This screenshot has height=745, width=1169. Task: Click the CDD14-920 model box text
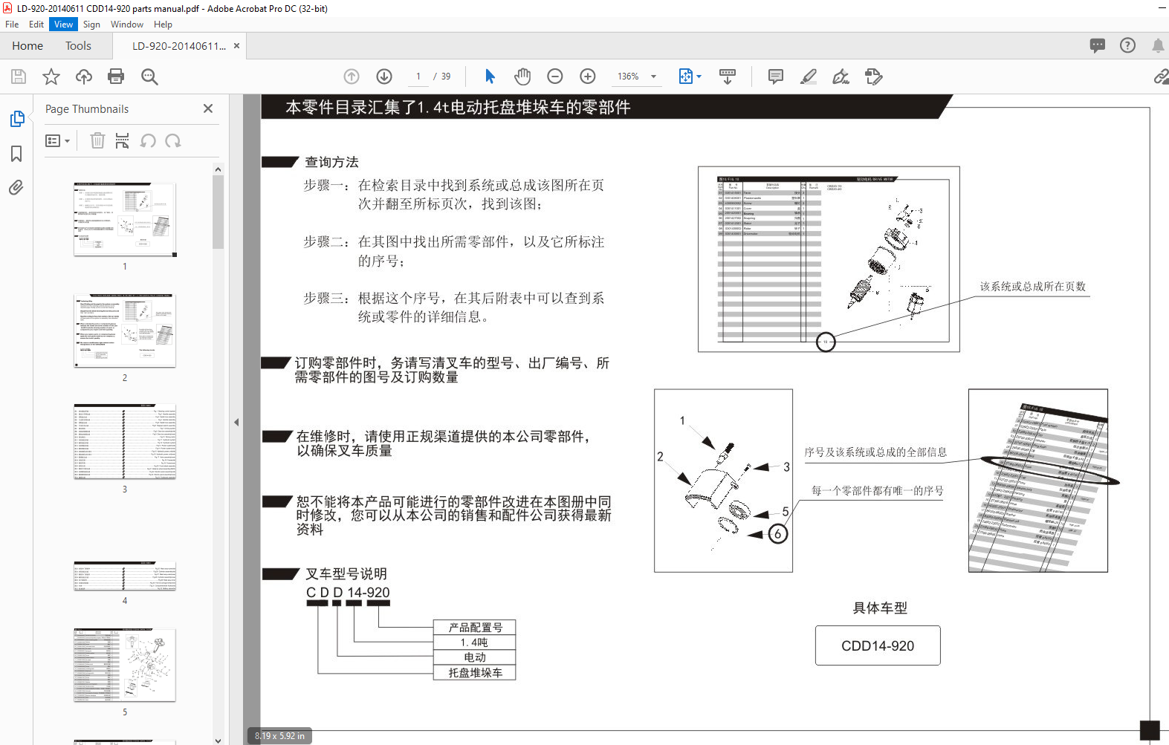(878, 646)
